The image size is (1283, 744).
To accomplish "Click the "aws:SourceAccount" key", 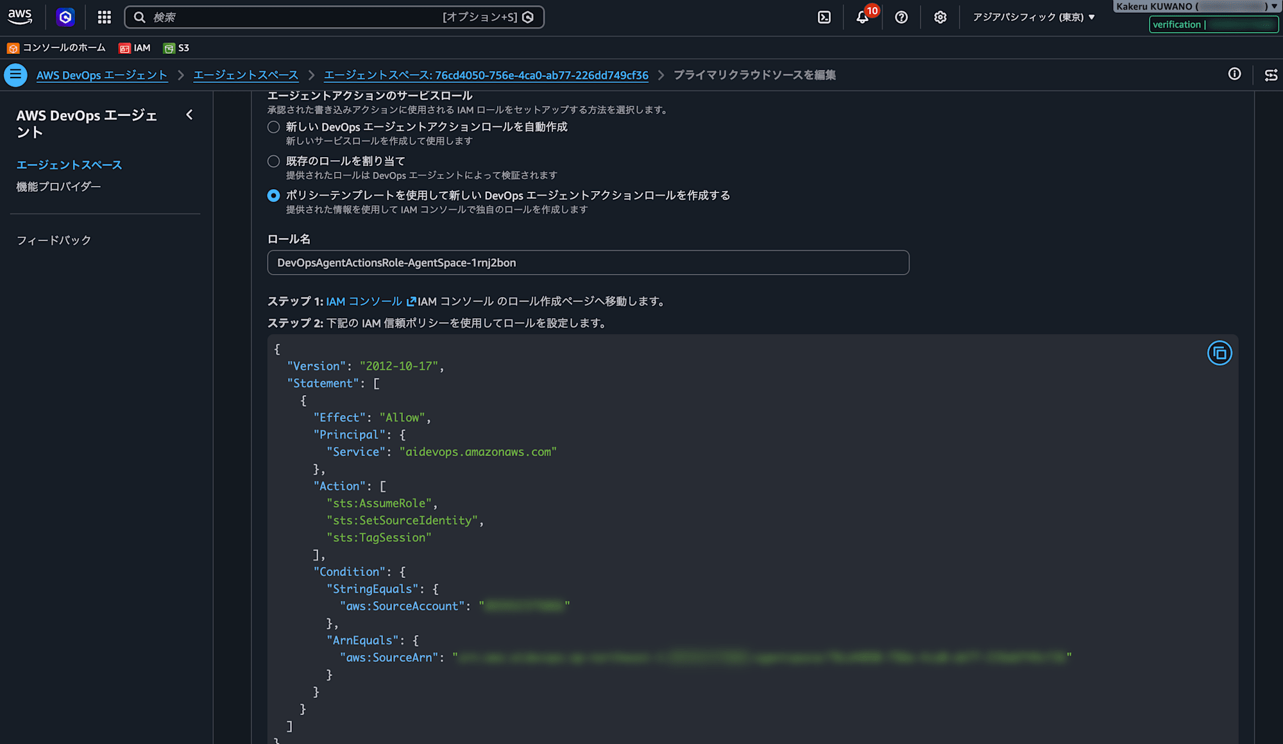I will pyautogui.click(x=402, y=607).
